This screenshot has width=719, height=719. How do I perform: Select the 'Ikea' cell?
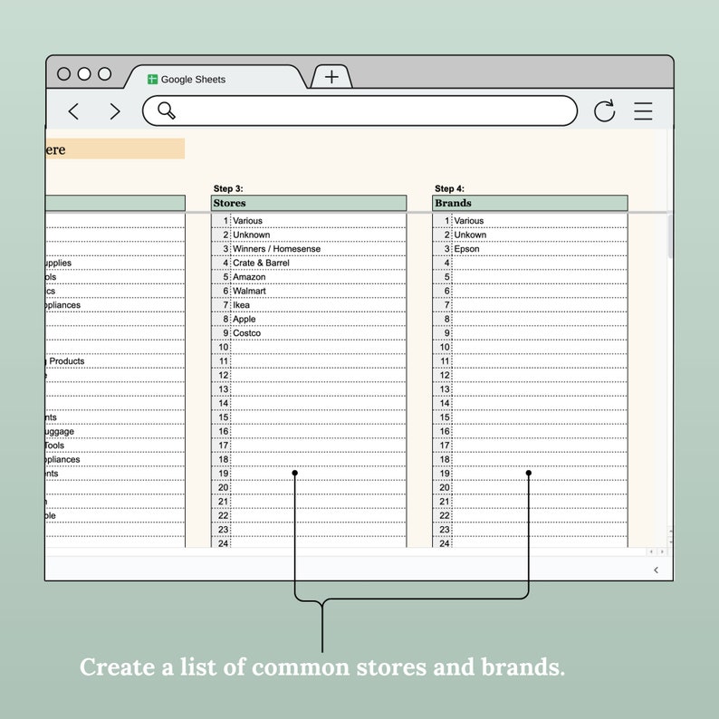(x=318, y=305)
